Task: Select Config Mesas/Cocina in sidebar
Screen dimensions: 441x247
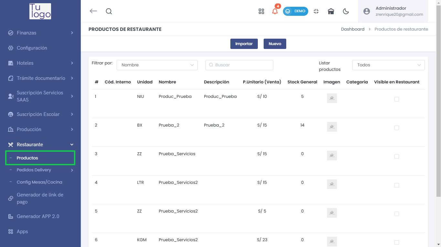Action: [39, 182]
